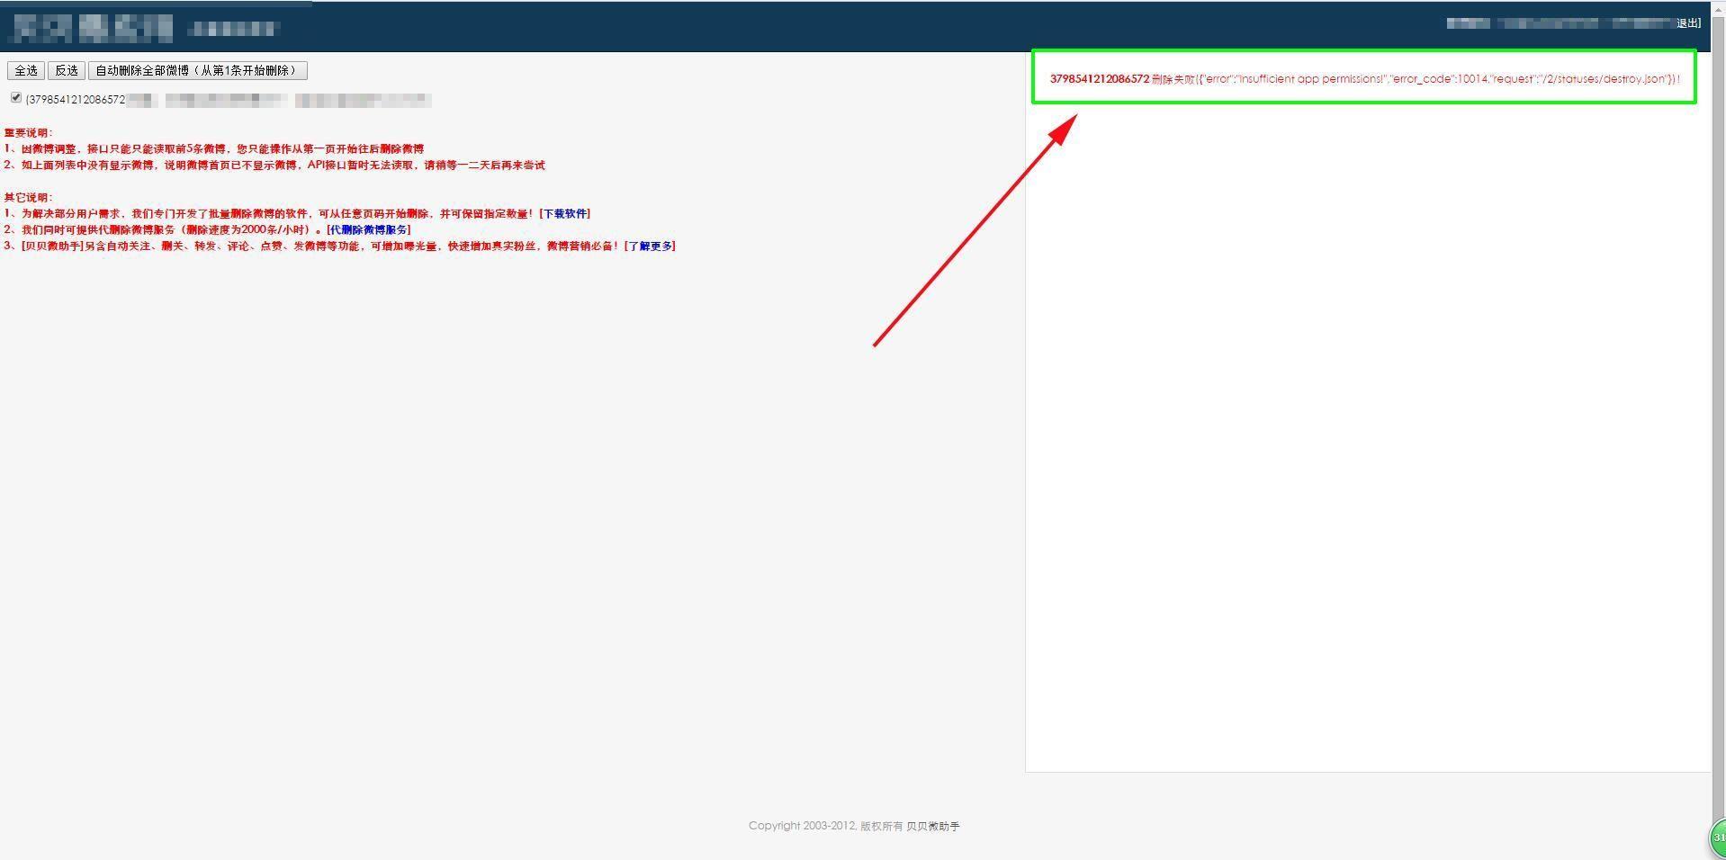This screenshot has height=860, width=1726.
Task: Click the note mentioning API接口暂时无法读取
Action: click(274, 165)
